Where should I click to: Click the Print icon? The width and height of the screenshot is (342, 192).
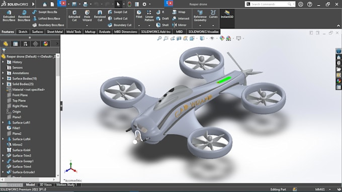click(x=85, y=4)
